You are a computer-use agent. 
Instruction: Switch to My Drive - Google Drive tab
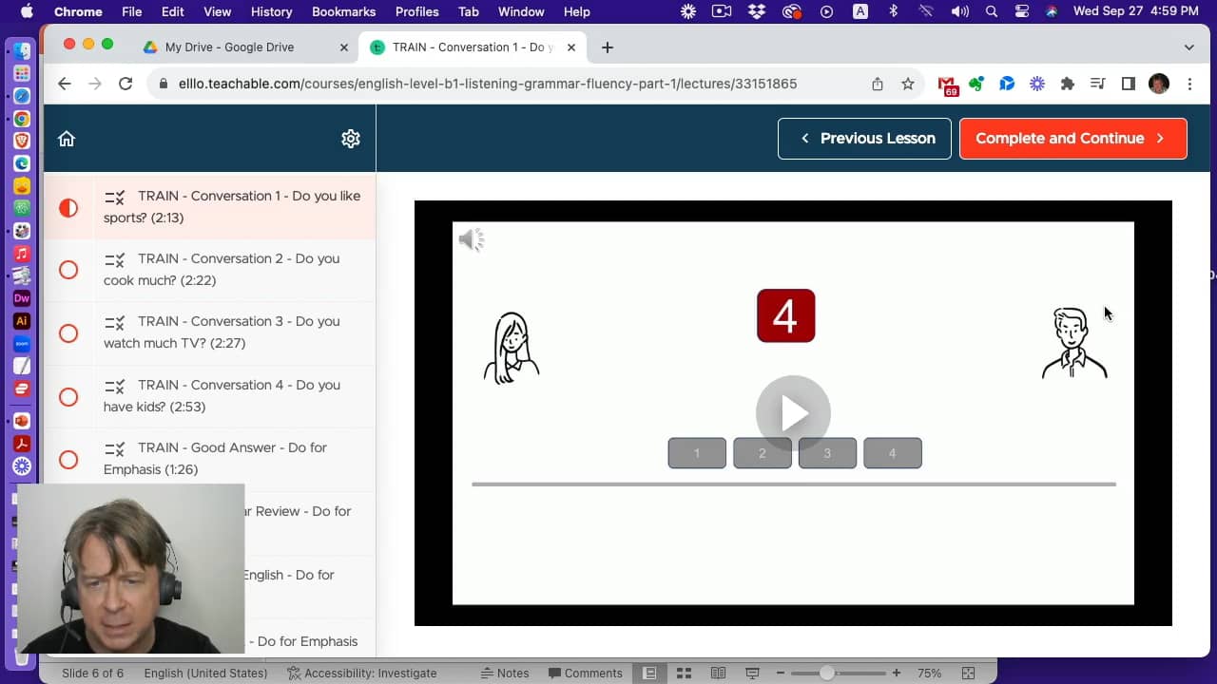coord(229,47)
